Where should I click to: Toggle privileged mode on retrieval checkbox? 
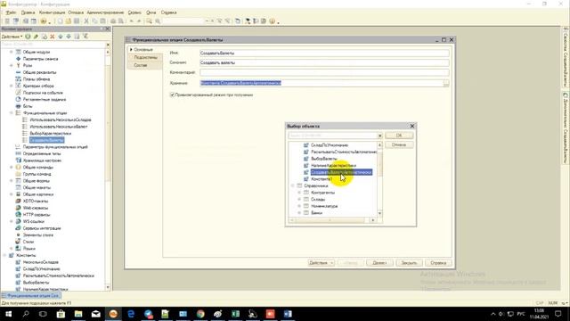[172, 95]
